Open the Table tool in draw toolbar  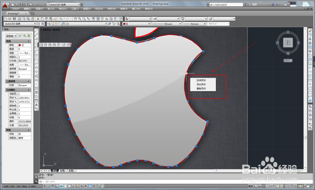[36, 101]
